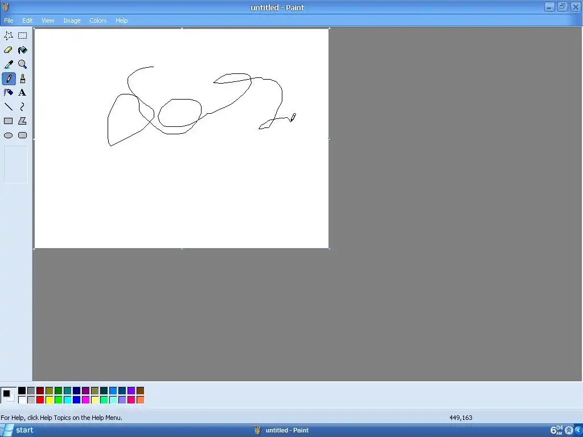Choose the navy blue palette swatch
The width and height of the screenshot is (583, 437).
coord(77,390)
